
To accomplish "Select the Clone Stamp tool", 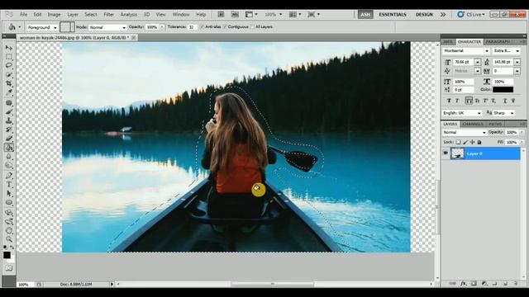I will [9, 120].
